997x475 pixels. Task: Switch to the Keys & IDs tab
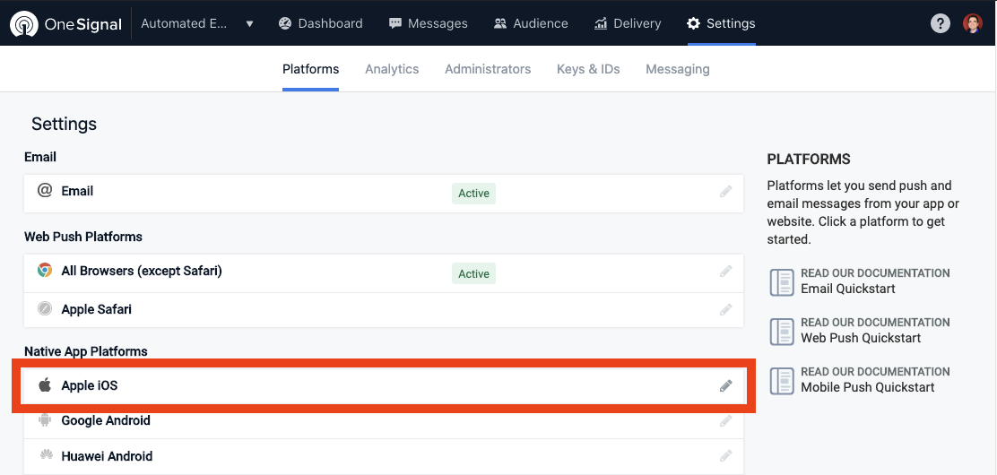tap(588, 69)
